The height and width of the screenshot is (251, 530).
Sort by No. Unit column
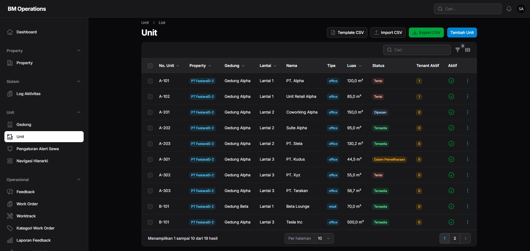click(169, 66)
